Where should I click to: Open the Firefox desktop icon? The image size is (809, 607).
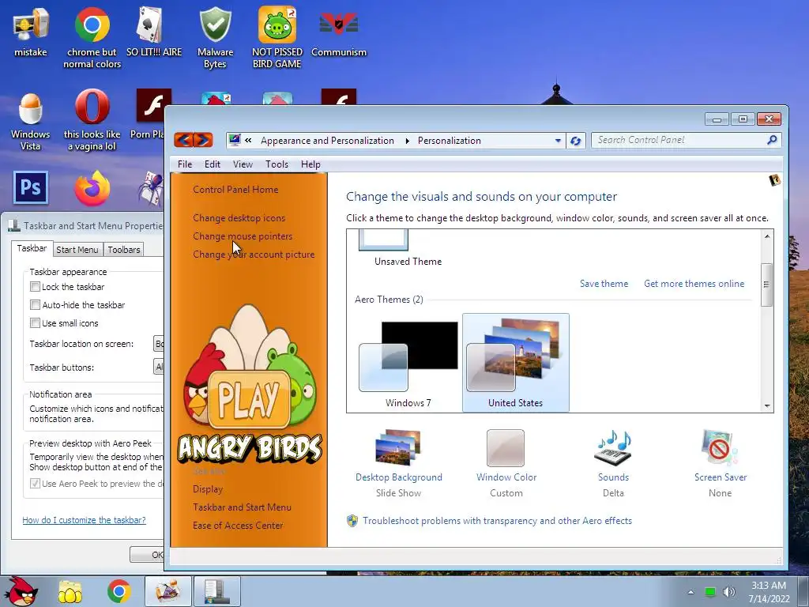92,188
